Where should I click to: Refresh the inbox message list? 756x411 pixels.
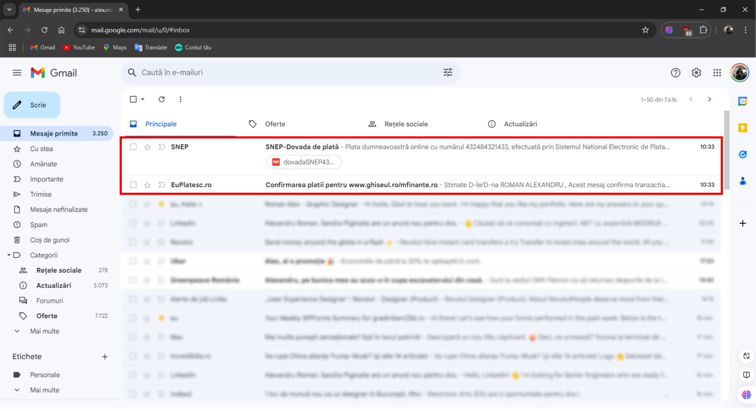162,100
